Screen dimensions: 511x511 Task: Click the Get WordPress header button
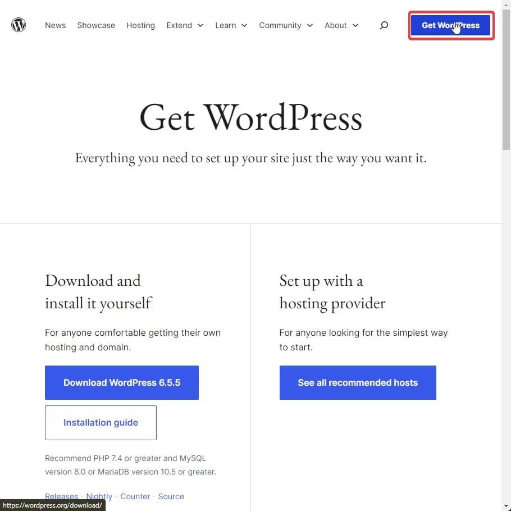(x=451, y=25)
